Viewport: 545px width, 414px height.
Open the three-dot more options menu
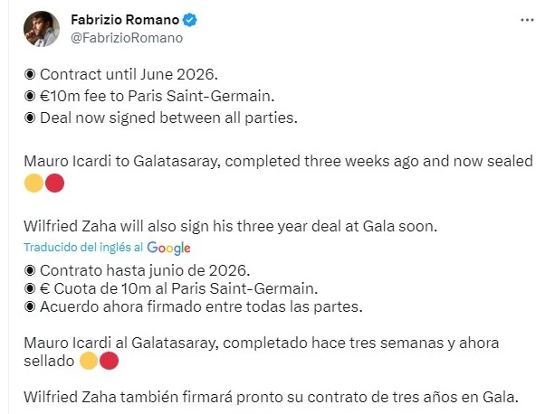tap(527, 20)
